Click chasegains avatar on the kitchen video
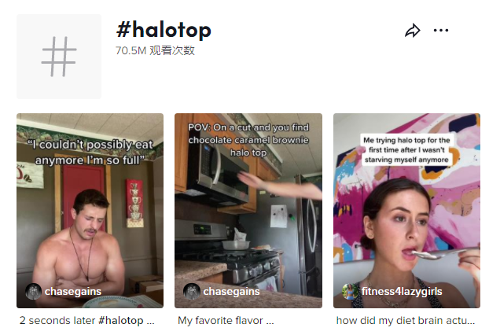489x335 pixels. (192, 291)
